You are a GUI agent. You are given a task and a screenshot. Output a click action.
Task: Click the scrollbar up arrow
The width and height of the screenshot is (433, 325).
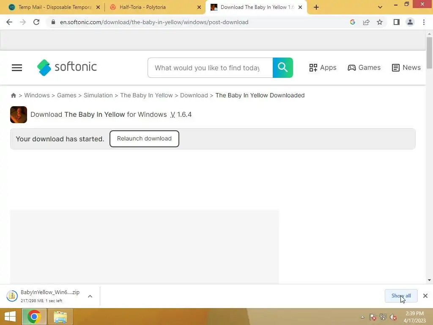pos(429,34)
